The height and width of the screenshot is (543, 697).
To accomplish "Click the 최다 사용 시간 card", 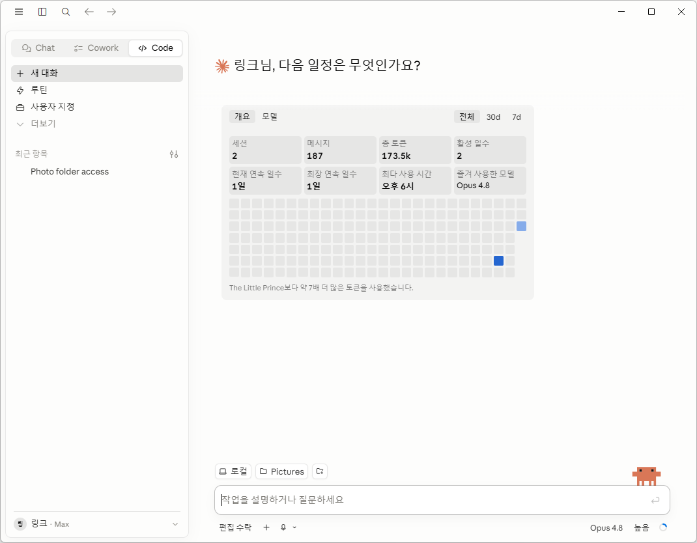I will point(415,180).
